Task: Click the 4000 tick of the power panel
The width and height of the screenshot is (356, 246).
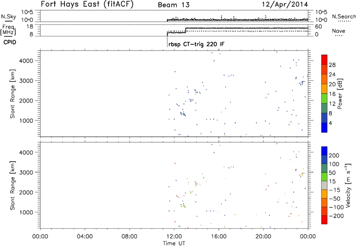Action: 26,61
